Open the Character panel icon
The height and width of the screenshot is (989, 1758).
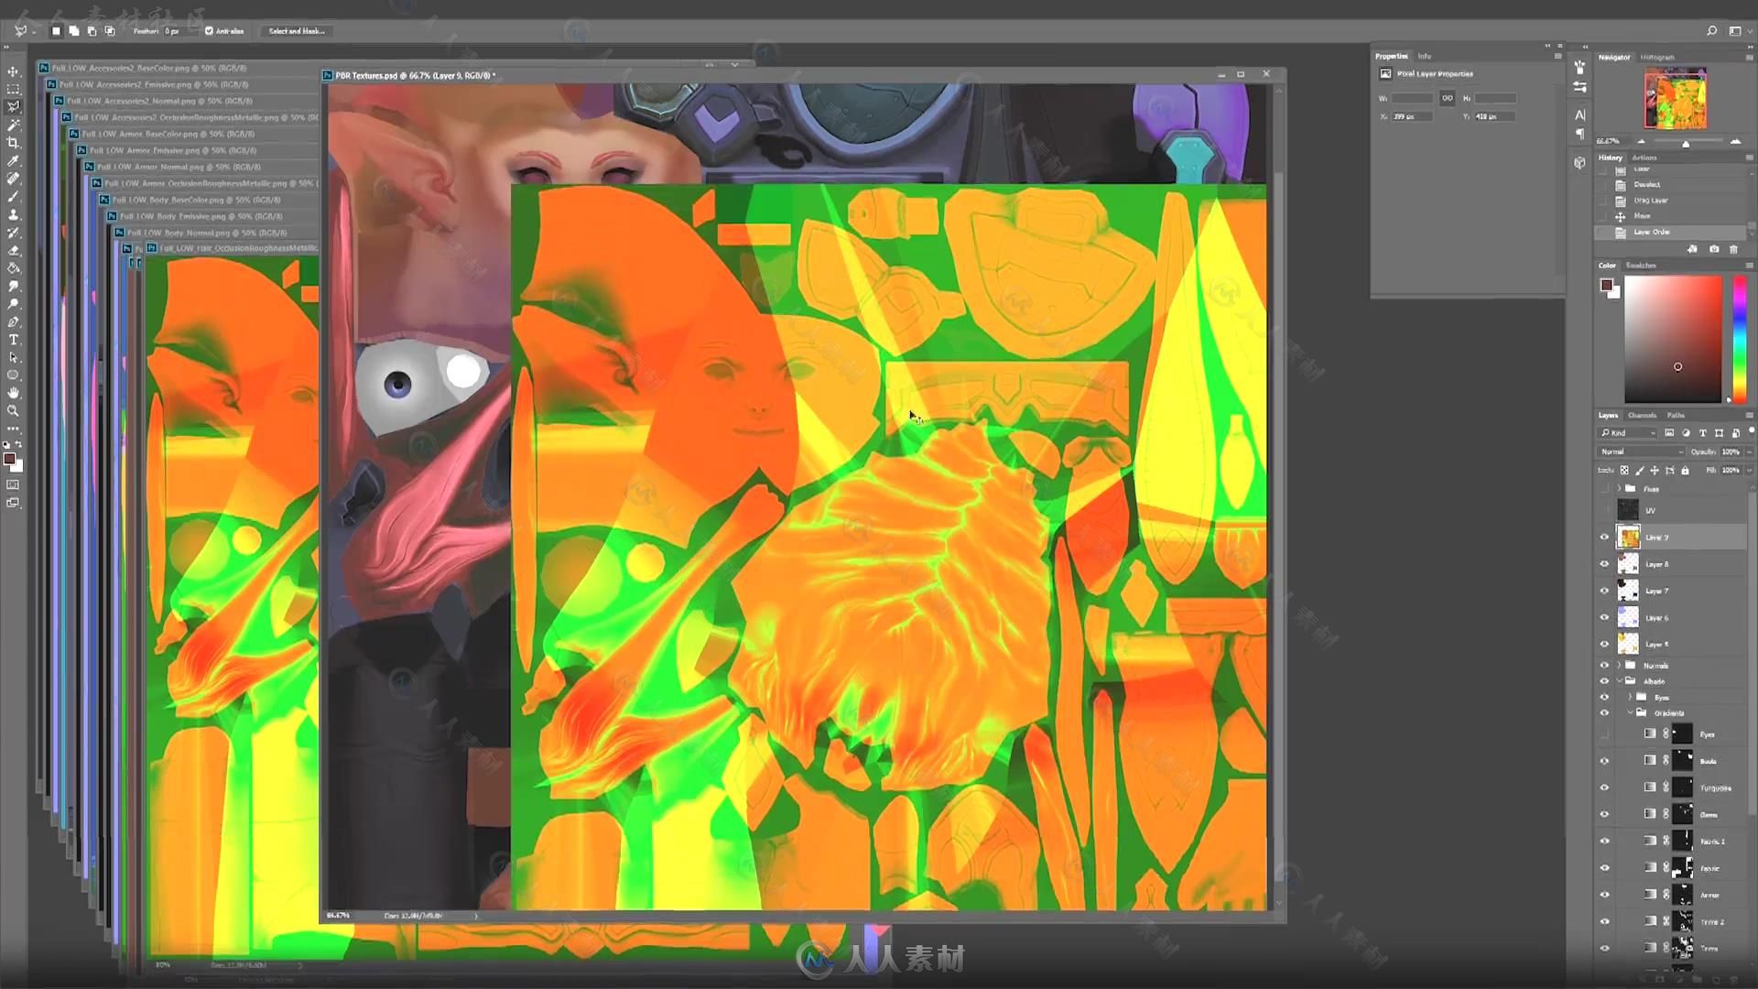click(1580, 114)
